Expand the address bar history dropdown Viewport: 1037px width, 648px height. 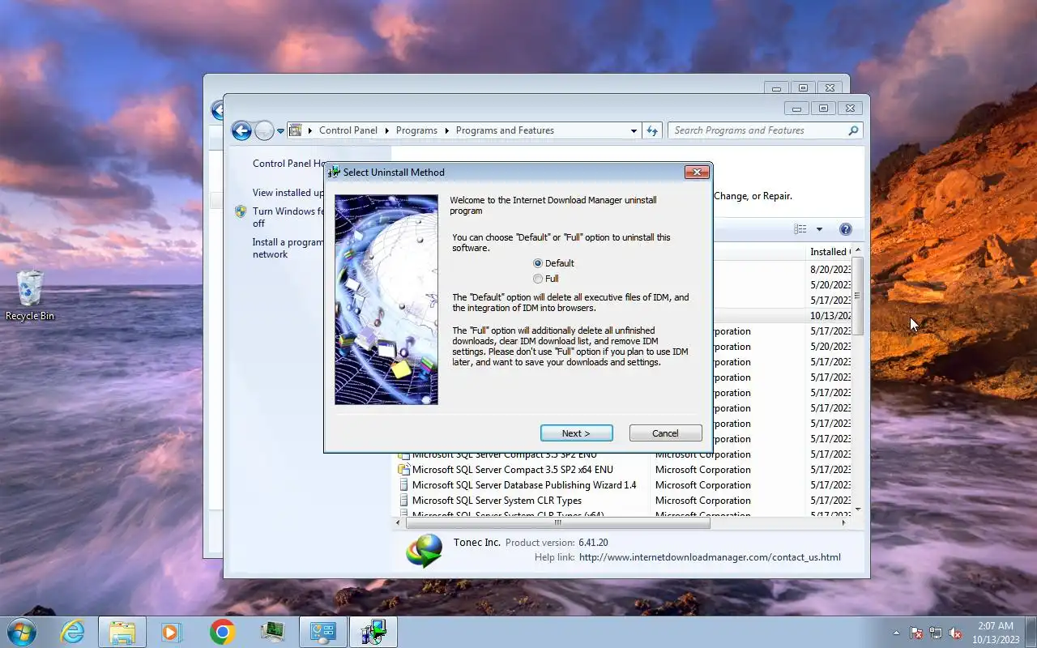pyautogui.click(x=634, y=130)
